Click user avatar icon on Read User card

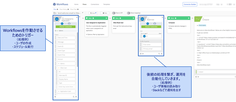(155, 24)
